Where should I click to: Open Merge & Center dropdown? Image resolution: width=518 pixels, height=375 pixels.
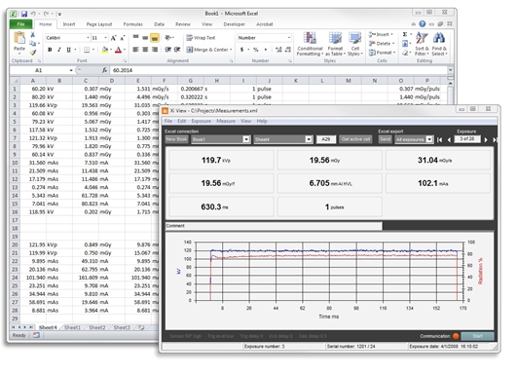(x=231, y=50)
